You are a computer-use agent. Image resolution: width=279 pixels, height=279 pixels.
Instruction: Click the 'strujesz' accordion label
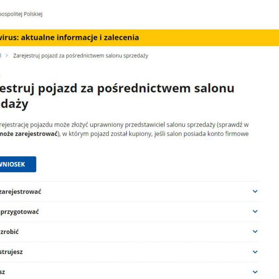point(11,252)
